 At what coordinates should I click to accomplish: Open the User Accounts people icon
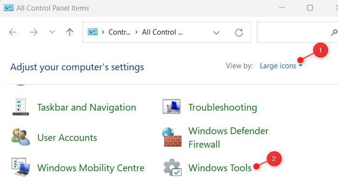pyautogui.click(x=21, y=137)
